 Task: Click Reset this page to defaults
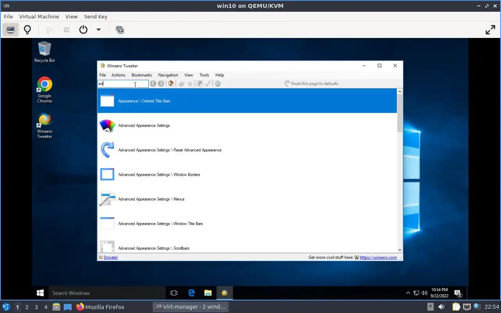click(311, 83)
